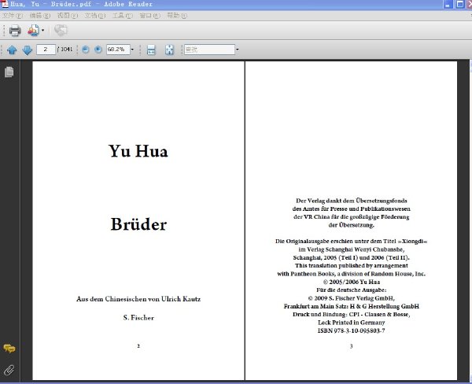Viewport: 472px width, 384px height.
Task: Click 'Druck und Bindung: CPI' line
Action: click(352, 315)
